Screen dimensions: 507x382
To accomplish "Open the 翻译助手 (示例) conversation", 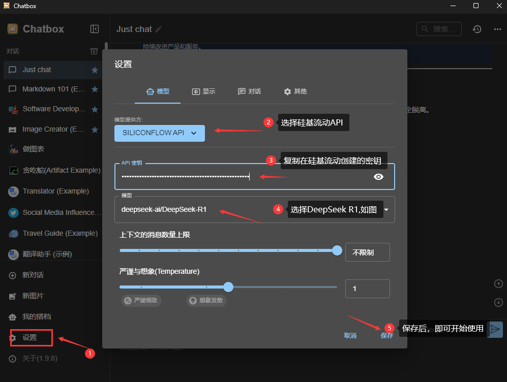I will pos(53,254).
